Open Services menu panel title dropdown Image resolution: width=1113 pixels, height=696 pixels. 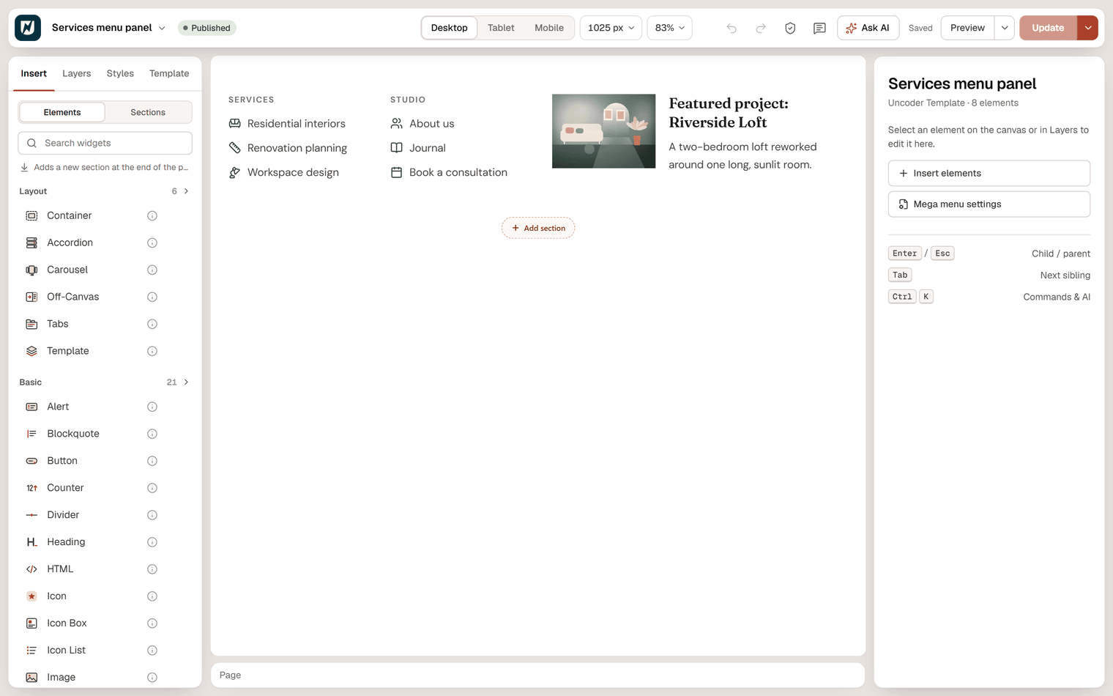(109, 28)
